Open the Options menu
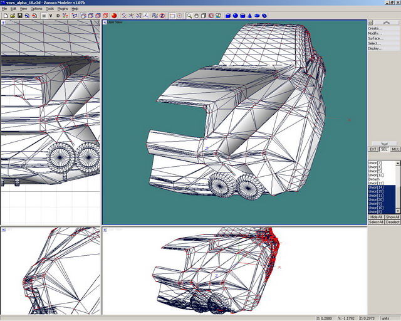Viewport: 401px width, 321px height. 36,9
